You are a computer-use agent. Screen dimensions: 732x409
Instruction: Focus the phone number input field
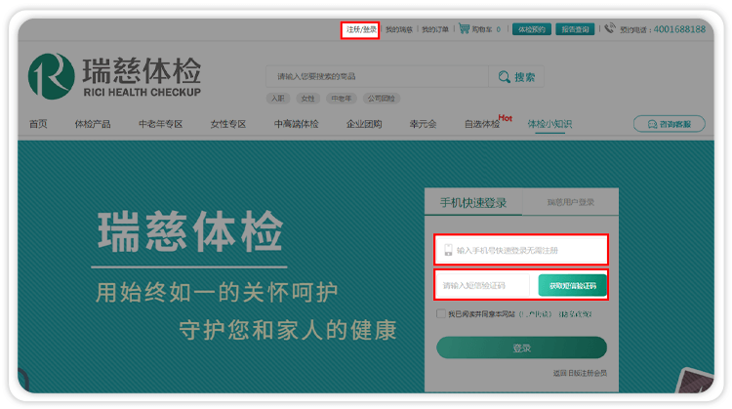[x=527, y=250]
